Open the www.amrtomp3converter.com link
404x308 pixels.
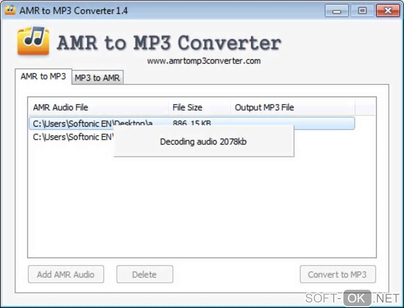coord(204,61)
